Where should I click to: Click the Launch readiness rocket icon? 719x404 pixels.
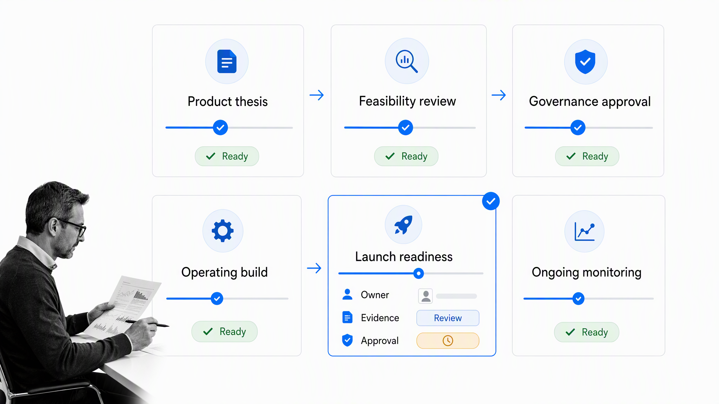coord(403,225)
